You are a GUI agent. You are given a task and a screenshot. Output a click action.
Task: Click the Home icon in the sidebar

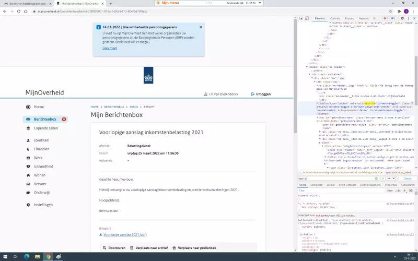click(28, 106)
